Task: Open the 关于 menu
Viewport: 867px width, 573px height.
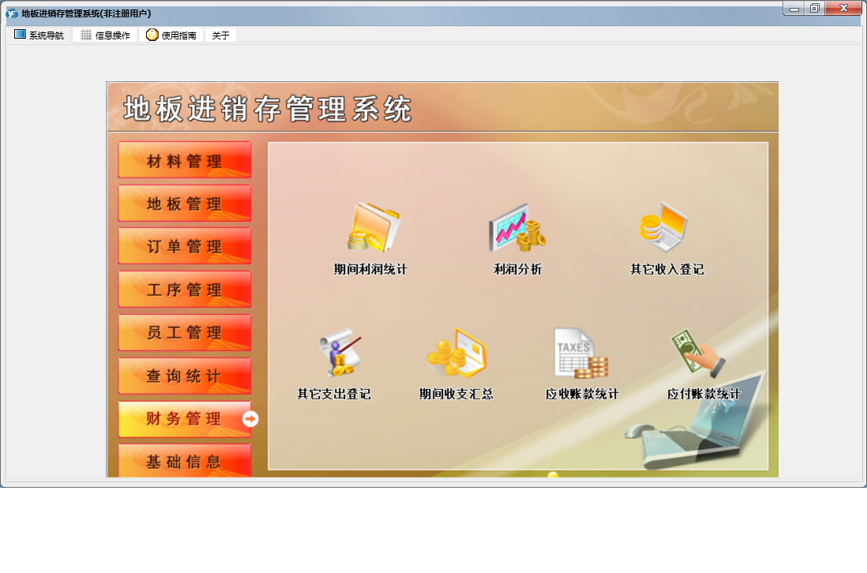Action: pyautogui.click(x=220, y=35)
